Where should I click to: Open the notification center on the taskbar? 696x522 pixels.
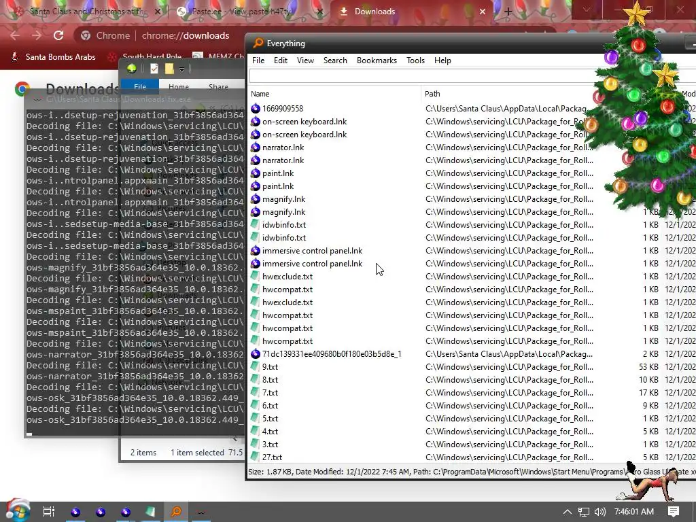click(x=674, y=512)
